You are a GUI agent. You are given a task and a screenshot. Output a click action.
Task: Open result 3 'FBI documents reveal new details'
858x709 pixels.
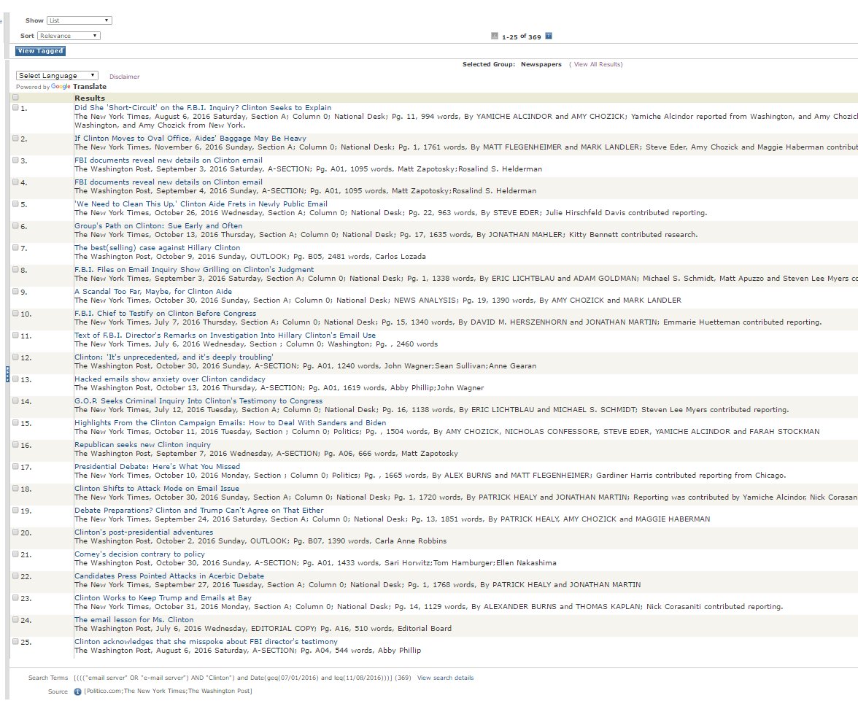click(x=168, y=160)
